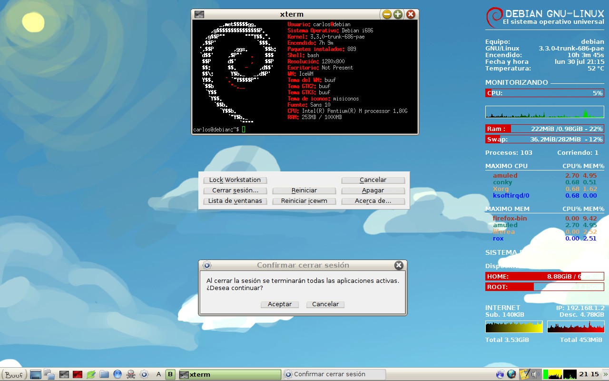The width and height of the screenshot is (609, 381).
Task: Click Cancelar in Confirmar cerrar sesión dialog
Action: tap(325, 304)
